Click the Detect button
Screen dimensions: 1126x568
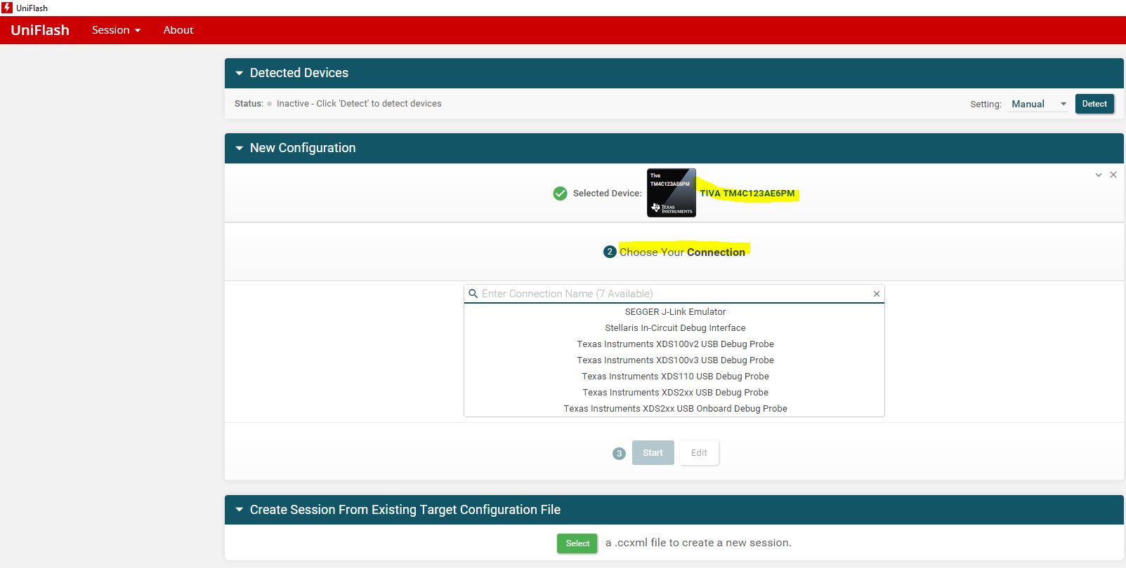coord(1094,104)
